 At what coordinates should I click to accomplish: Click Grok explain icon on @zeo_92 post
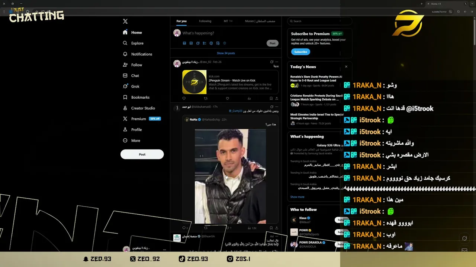[272, 62]
